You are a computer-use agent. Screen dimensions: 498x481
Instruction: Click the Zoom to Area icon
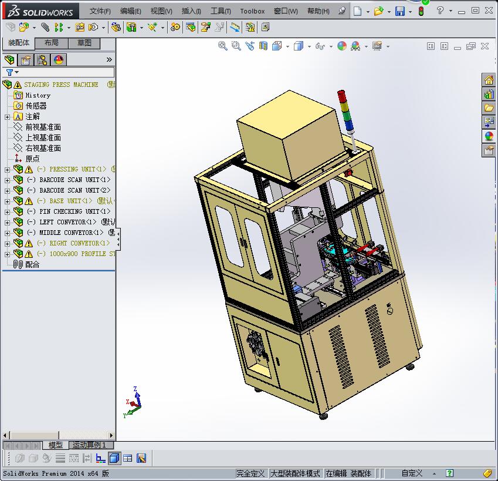pyautogui.click(x=236, y=46)
